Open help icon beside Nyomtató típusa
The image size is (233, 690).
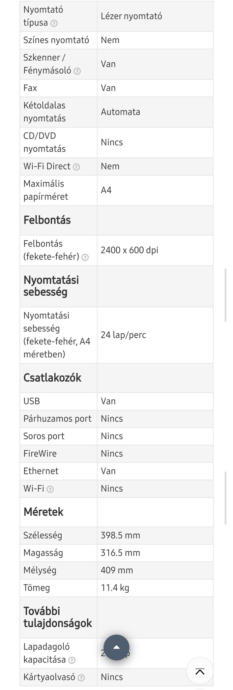click(54, 23)
